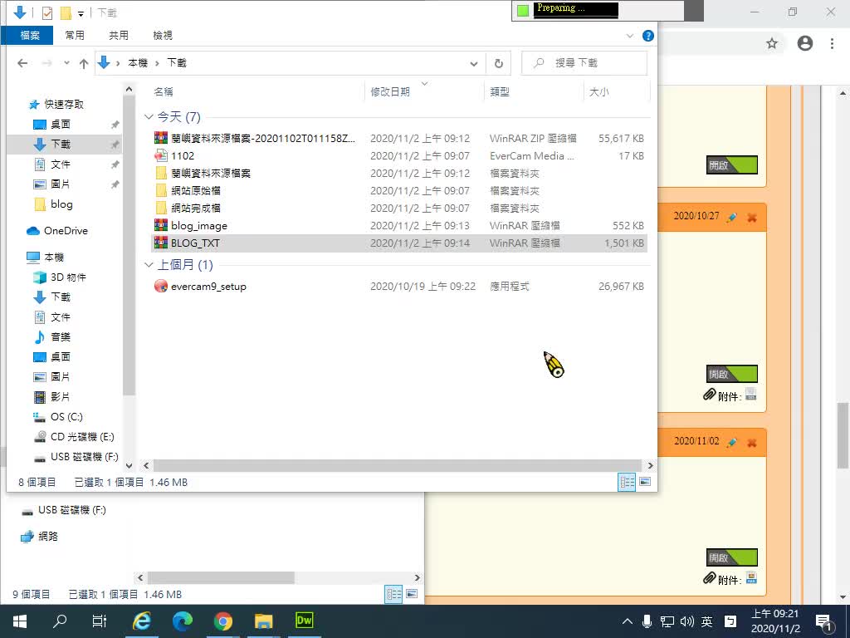
Task: Open the recent locations dropdown arrow
Action: pos(66,63)
